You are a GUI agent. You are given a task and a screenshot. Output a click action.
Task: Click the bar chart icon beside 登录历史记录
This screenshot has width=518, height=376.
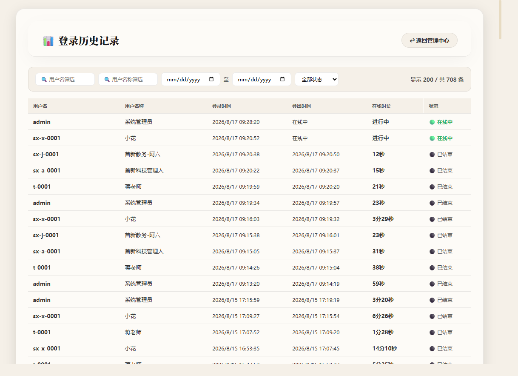[48, 41]
